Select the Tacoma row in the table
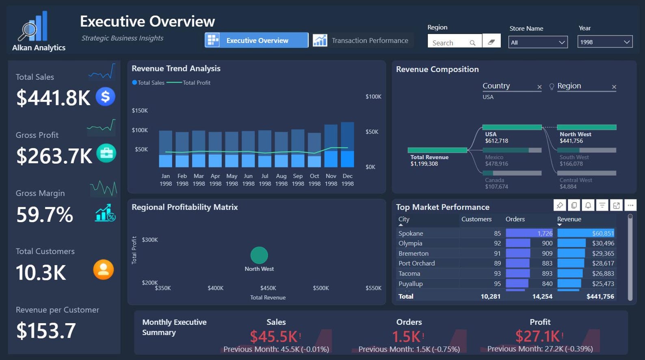Image resolution: width=645 pixels, height=360 pixels. tap(506, 273)
